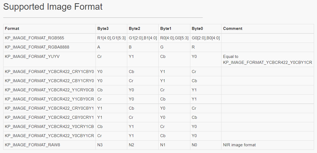This screenshot has height=153, width=317.
Task: Click the RGB565 Byte3 value R1[4:0],G1[5:3]
Action: [111, 38]
